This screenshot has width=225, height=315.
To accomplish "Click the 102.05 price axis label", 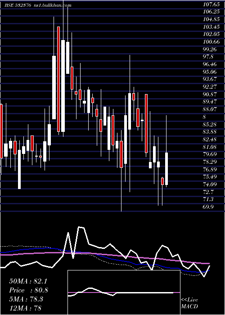I will [211, 34].
